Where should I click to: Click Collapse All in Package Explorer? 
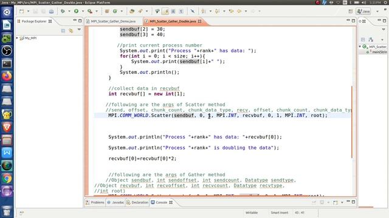tap(63, 31)
